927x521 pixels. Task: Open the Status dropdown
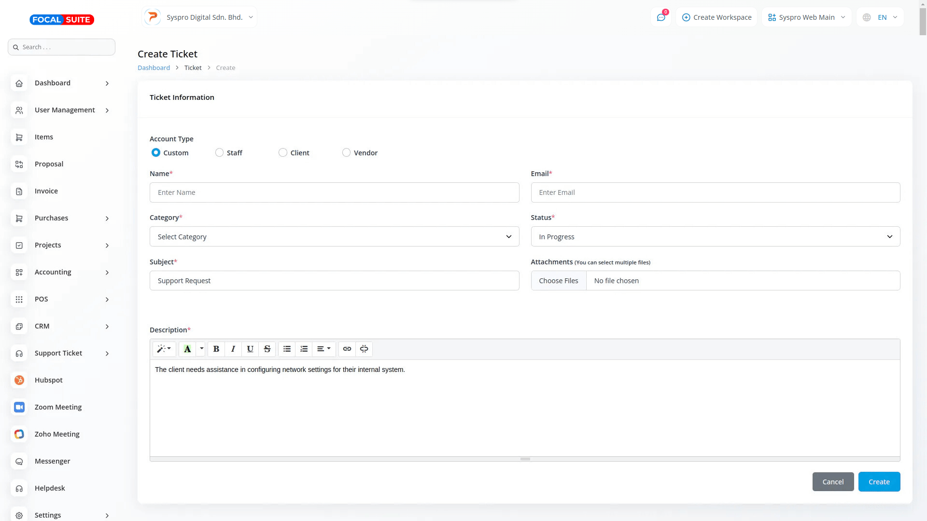[x=715, y=236]
